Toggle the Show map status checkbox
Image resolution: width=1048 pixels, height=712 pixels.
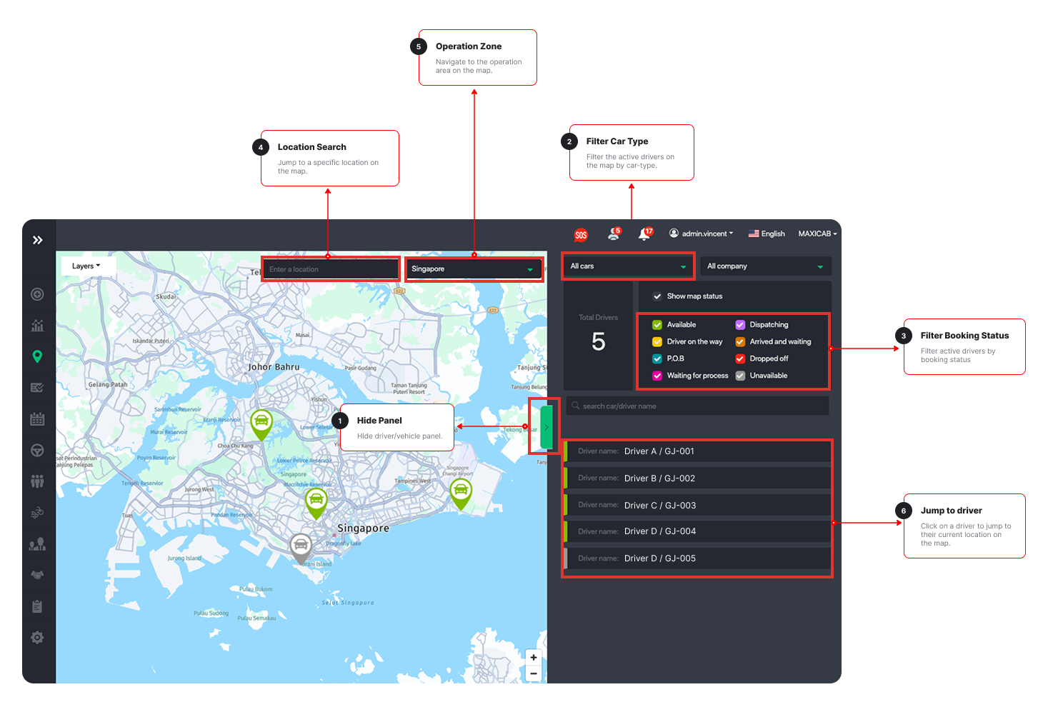pyautogui.click(x=657, y=296)
